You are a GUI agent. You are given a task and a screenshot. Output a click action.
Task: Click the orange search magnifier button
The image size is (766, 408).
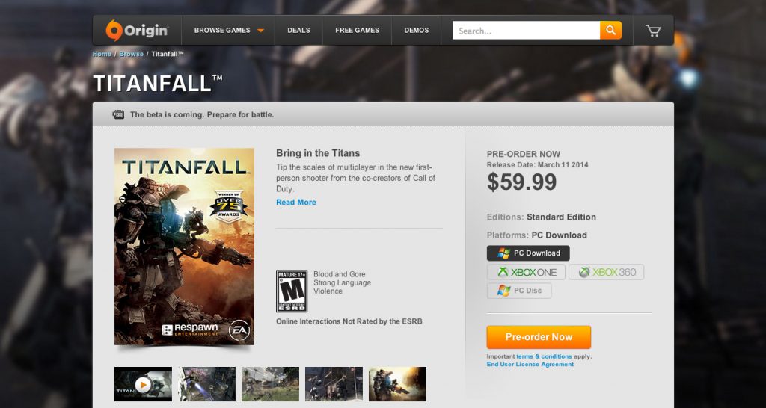pos(610,31)
